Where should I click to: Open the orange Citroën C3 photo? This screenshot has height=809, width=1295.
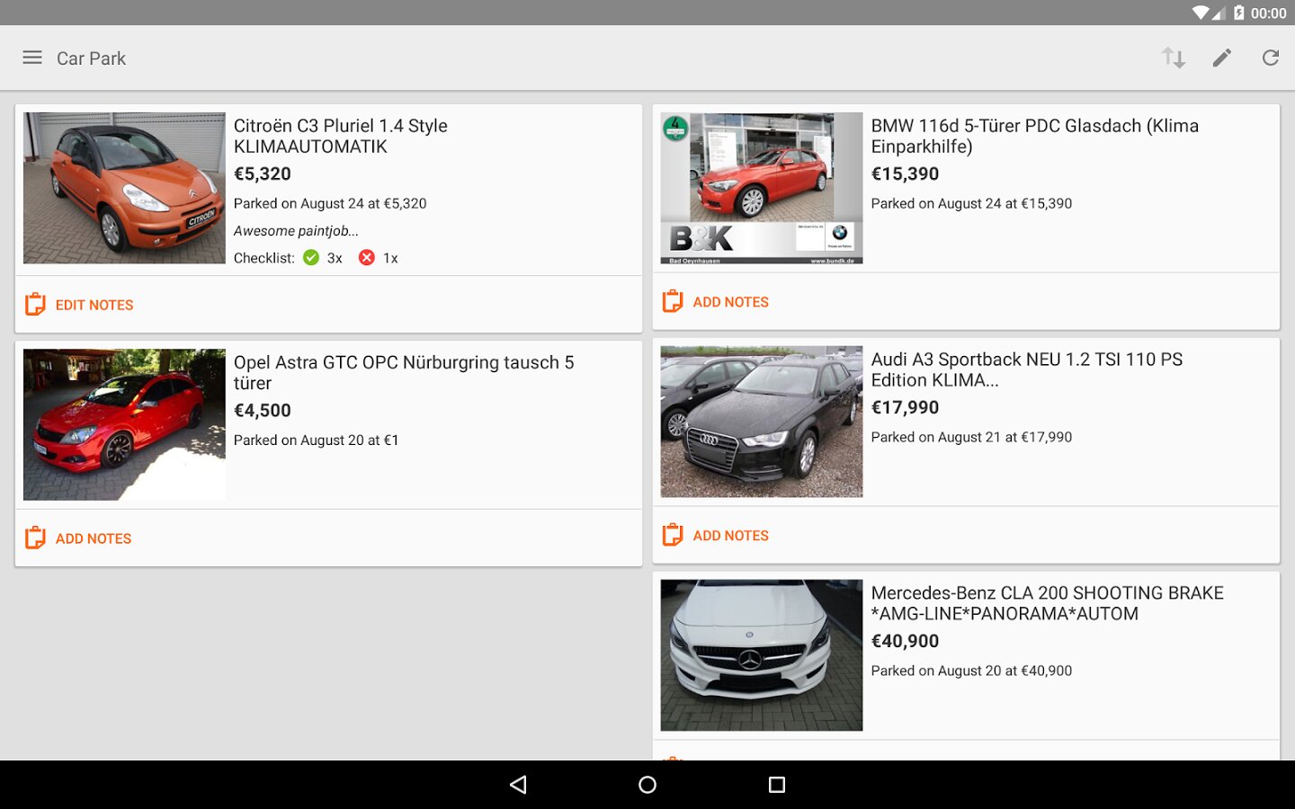click(124, 188)
